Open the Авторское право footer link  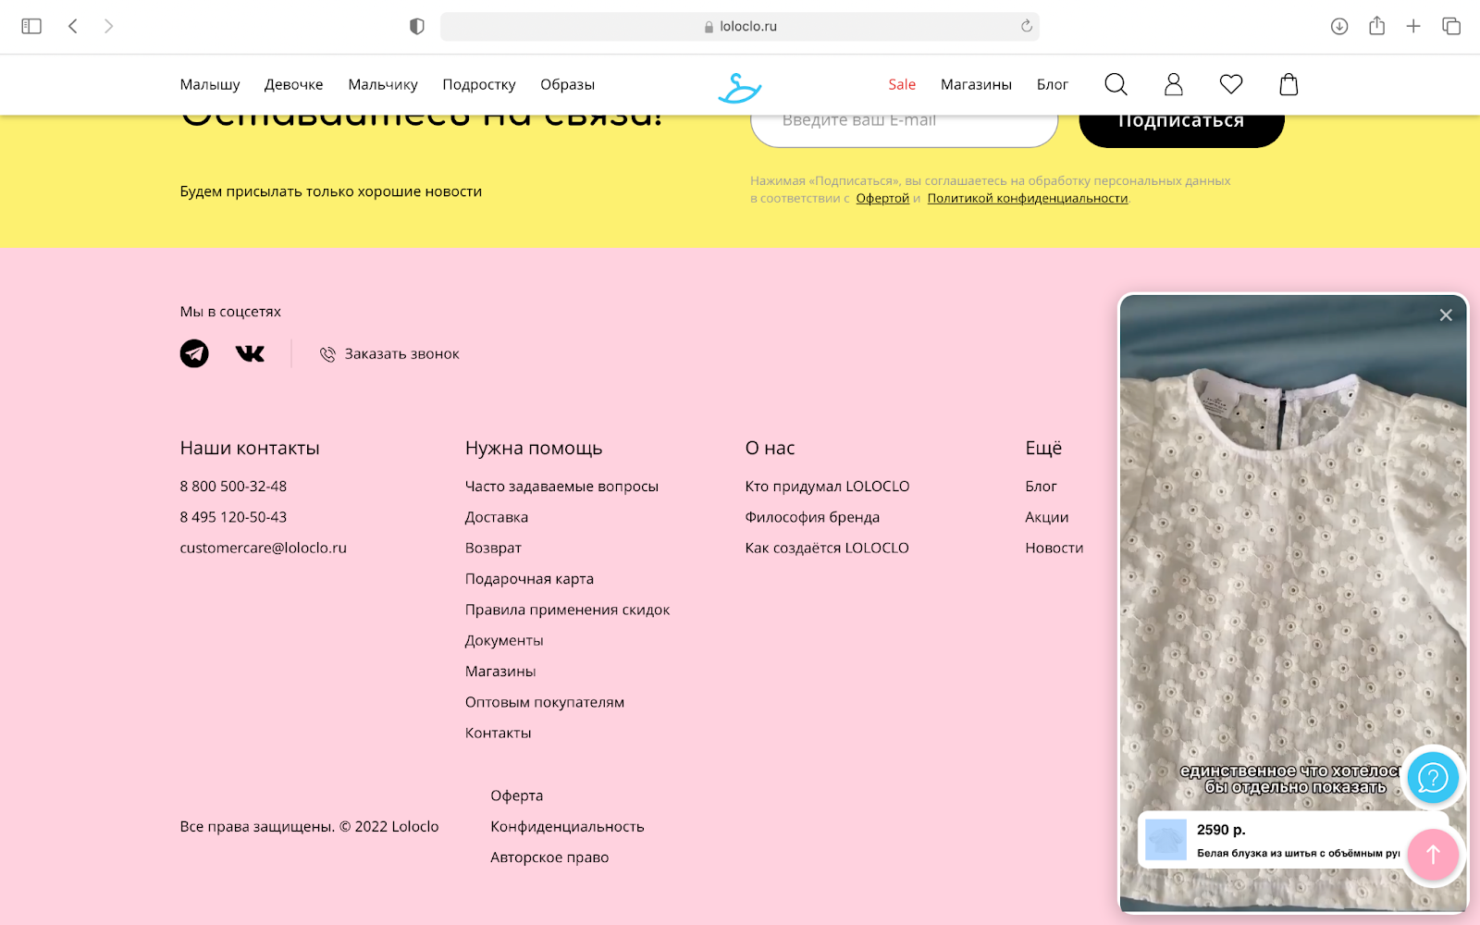549,858
